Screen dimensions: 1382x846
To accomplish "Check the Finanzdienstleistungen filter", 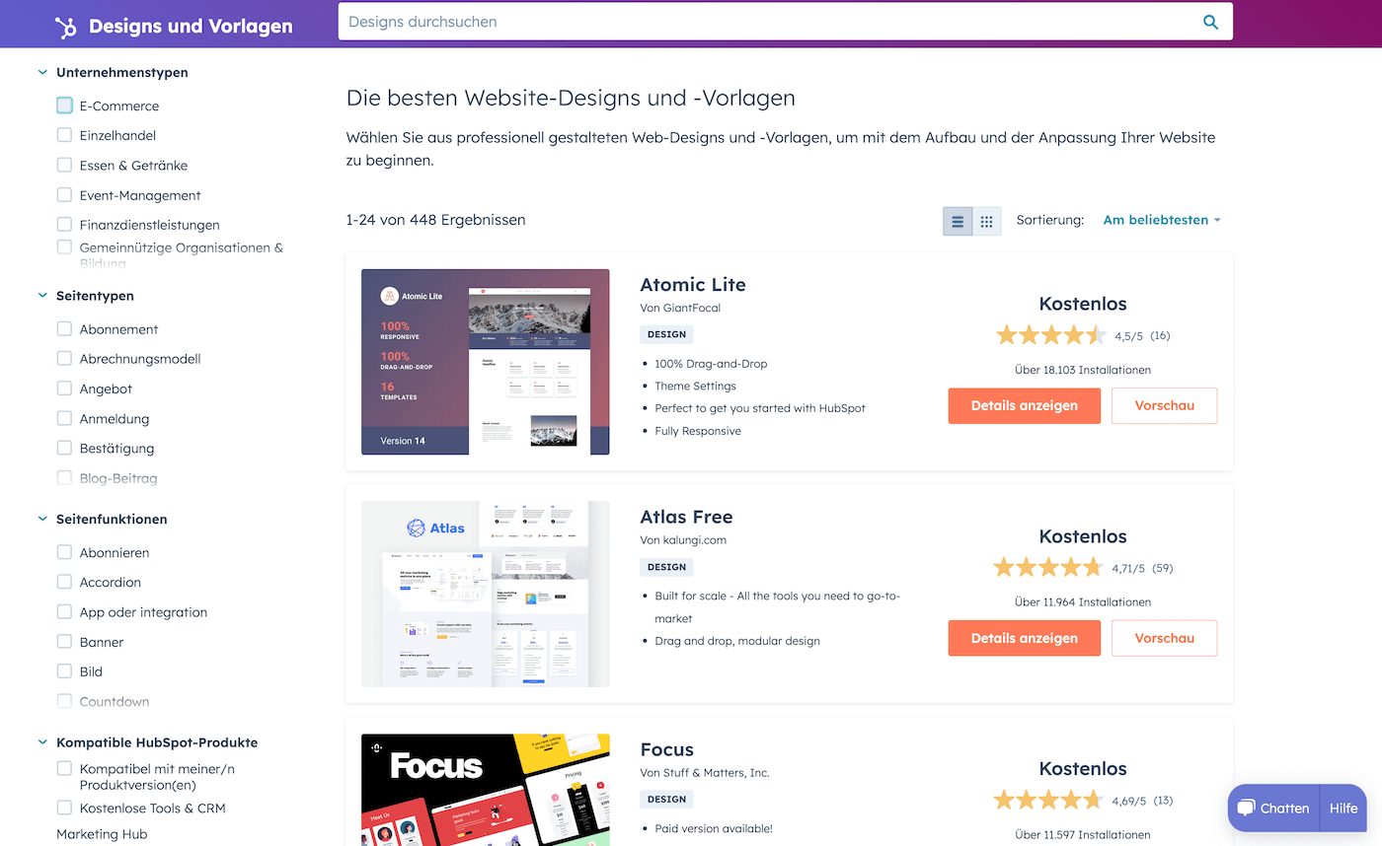I will coord(64,225).
